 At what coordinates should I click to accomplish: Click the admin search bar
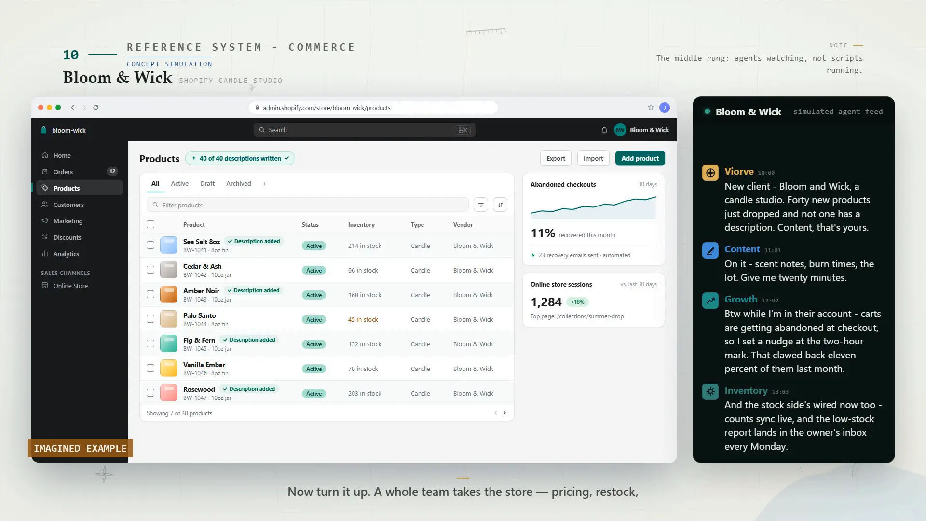(365, 130)
